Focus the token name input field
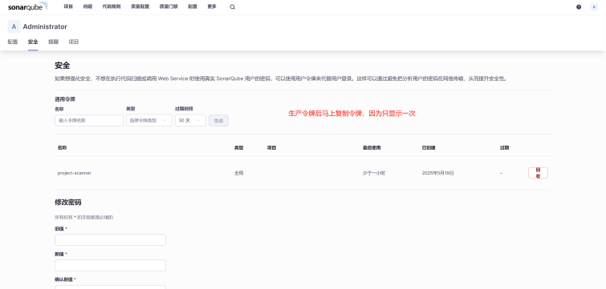The width and height of the screenshot is (606, 289). (x=89, y=120)
